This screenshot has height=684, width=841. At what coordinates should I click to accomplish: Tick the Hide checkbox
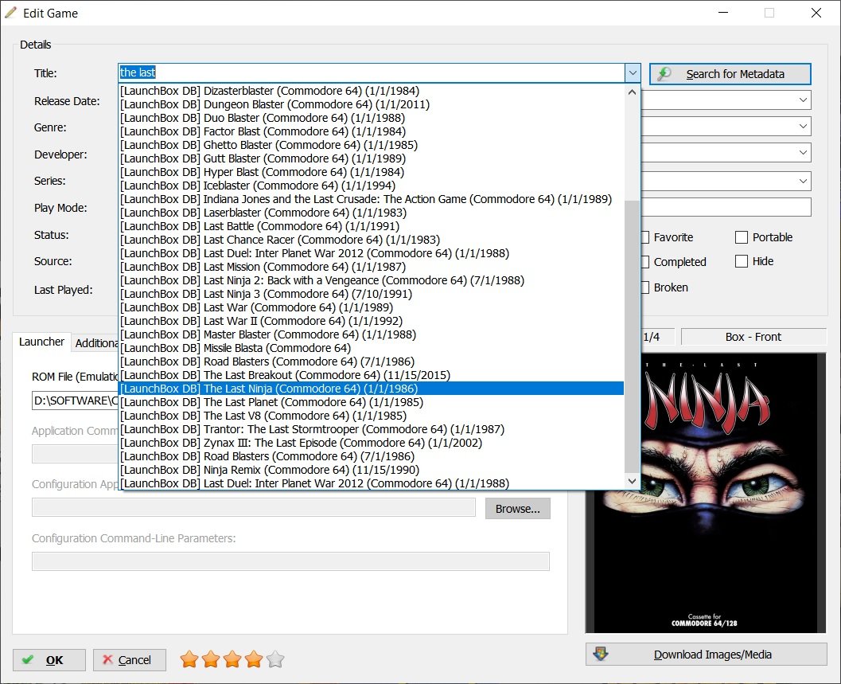[x=742, y=261]
